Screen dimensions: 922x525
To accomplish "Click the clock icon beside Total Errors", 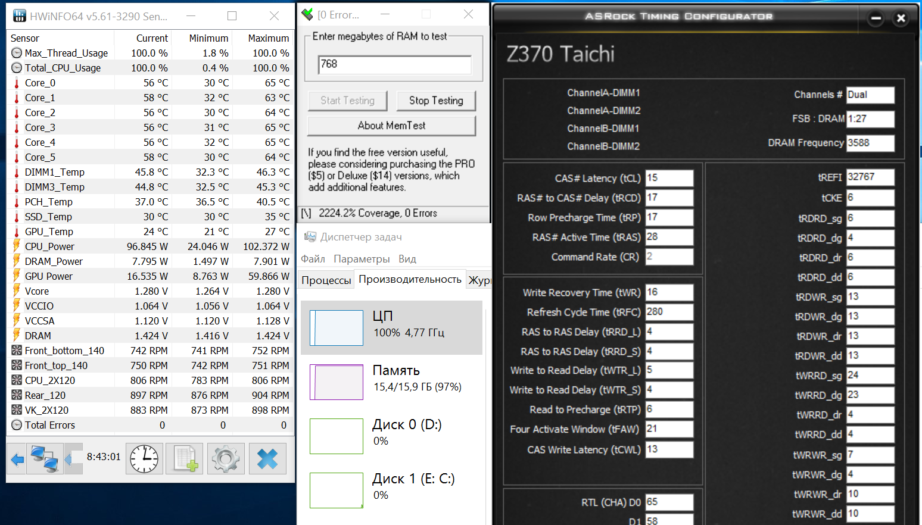I will pos(17,425).
